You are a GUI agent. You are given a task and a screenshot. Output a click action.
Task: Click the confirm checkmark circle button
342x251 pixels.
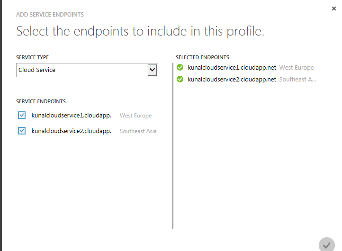click(326, 245)
